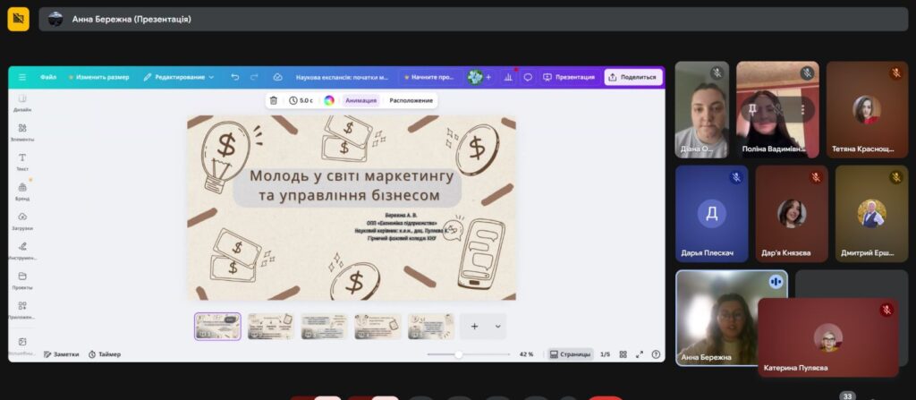
Task: Click the Поделиться share button
Action: (x=632, y=77)
